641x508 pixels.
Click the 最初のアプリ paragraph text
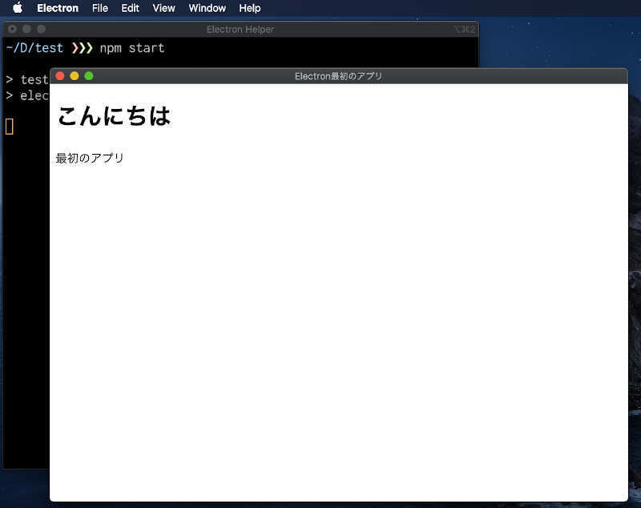pyautogui.click(x=88, y=158)
